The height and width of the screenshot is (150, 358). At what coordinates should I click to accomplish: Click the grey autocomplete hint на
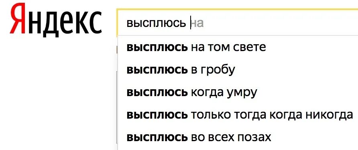(197, 24)
